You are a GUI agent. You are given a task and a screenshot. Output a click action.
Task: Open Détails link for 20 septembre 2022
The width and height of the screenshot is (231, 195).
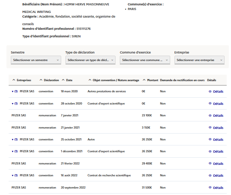(218, 187)
